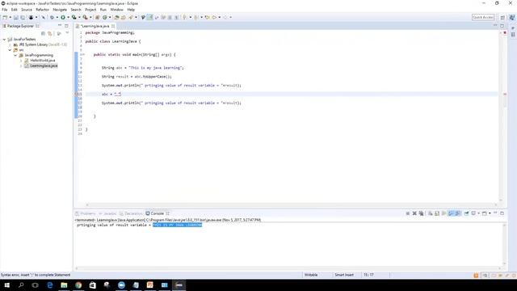This screenshot has height=291, width=517.
Task: Click Remove Launch icon in Console toolbar
Action: [x=414, y=213]
